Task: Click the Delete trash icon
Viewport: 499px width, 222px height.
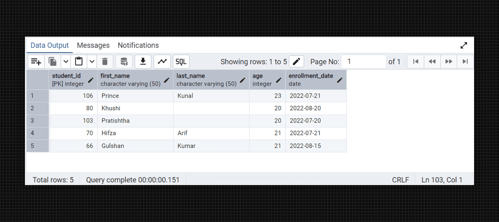Action: (x=105, y=61)
